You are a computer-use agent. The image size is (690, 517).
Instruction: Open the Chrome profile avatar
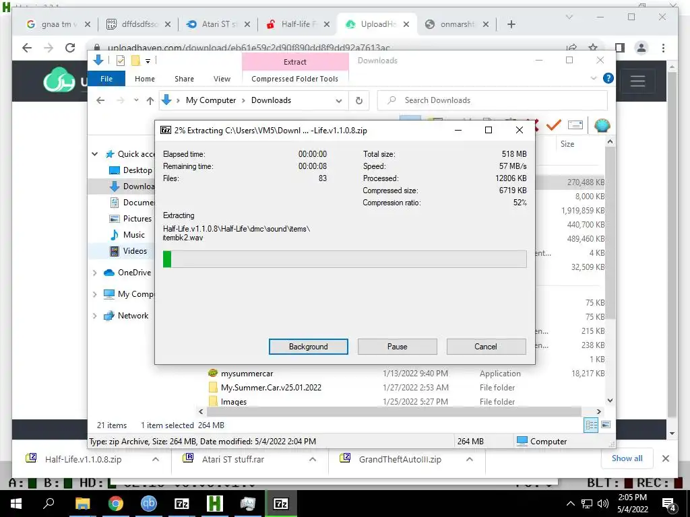pyautogui.click(x=641, y=48)
